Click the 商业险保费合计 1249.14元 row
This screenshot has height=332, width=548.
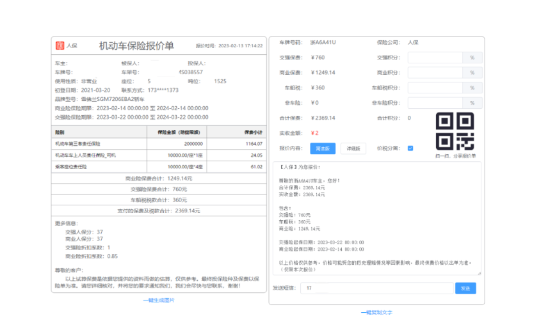[x=159, y=178]
